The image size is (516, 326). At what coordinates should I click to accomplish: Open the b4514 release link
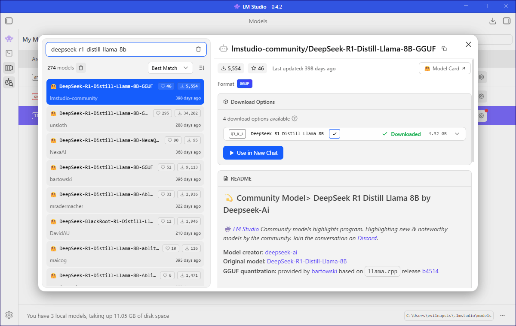pyautogui.click(x=430, y=271)
